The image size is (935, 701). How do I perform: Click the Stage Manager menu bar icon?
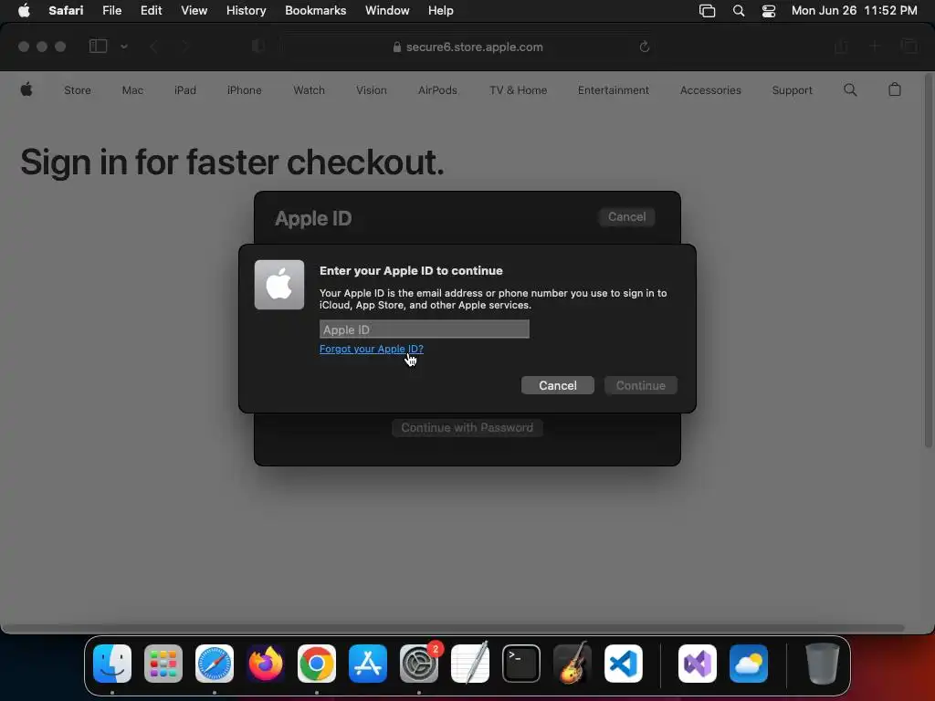click(708, 11)
